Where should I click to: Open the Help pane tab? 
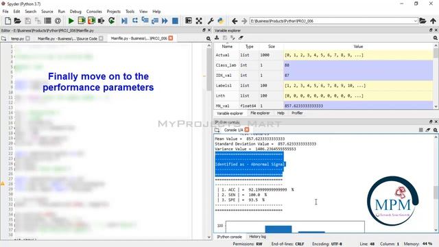tap(281, 113)
